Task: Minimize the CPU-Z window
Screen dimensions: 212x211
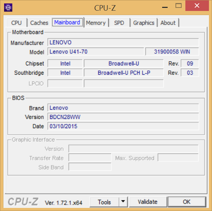Action: (x=165, y=8)
